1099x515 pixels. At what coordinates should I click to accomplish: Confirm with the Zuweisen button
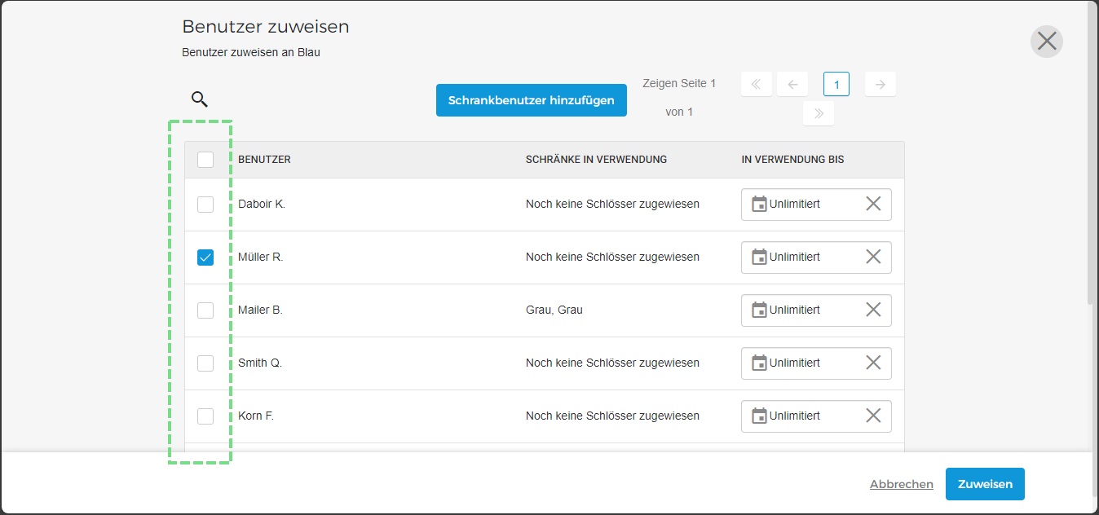click(985, 484)
